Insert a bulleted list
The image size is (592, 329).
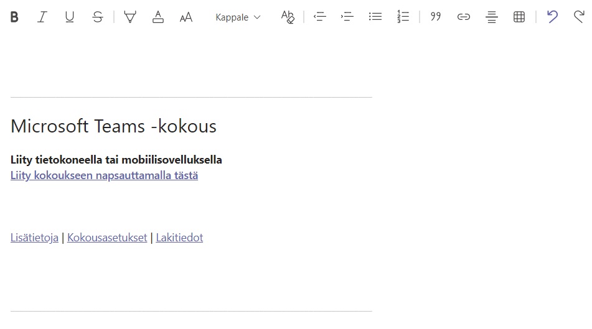(x=375, y=17)
